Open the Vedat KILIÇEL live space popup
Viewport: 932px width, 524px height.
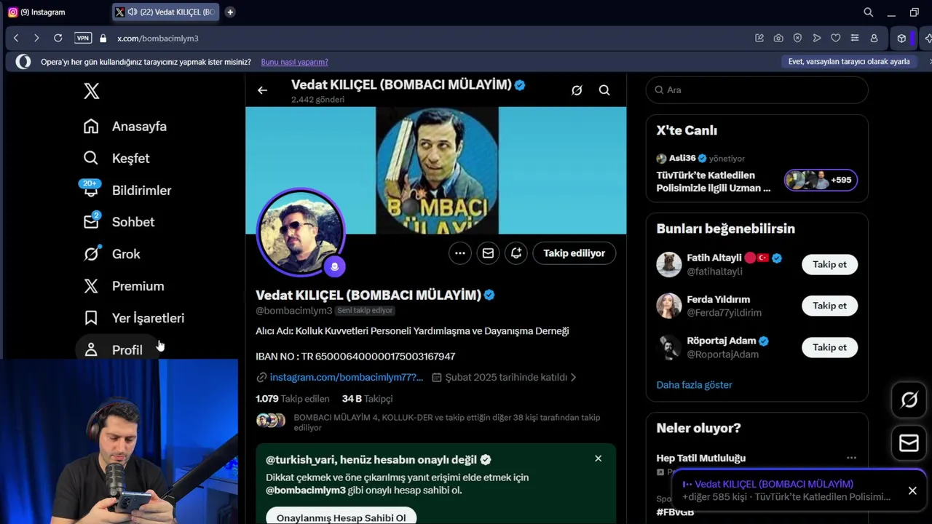pyautogui.click(x=786, y=491)
